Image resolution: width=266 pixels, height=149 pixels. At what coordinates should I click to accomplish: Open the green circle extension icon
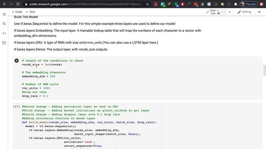pos(176,5)
